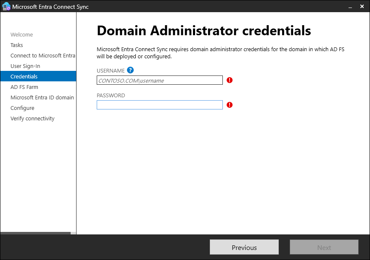Select Connect to Microsoft Entra step
The height and width of the screenshot is (260, 370).
pos(43,55)
